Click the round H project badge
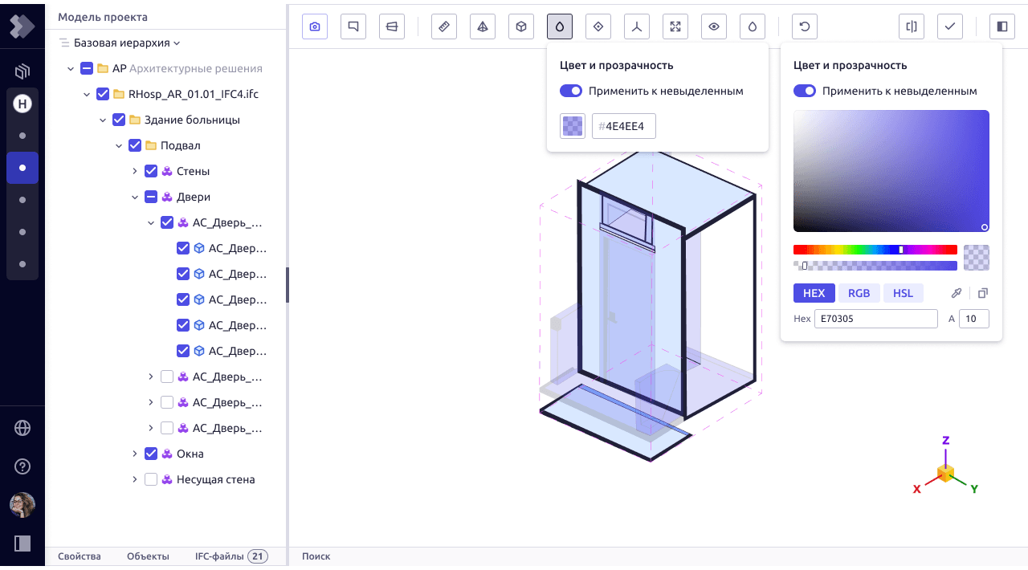Viewport: 1028px width, 570px height. click(x=22, y=103)
